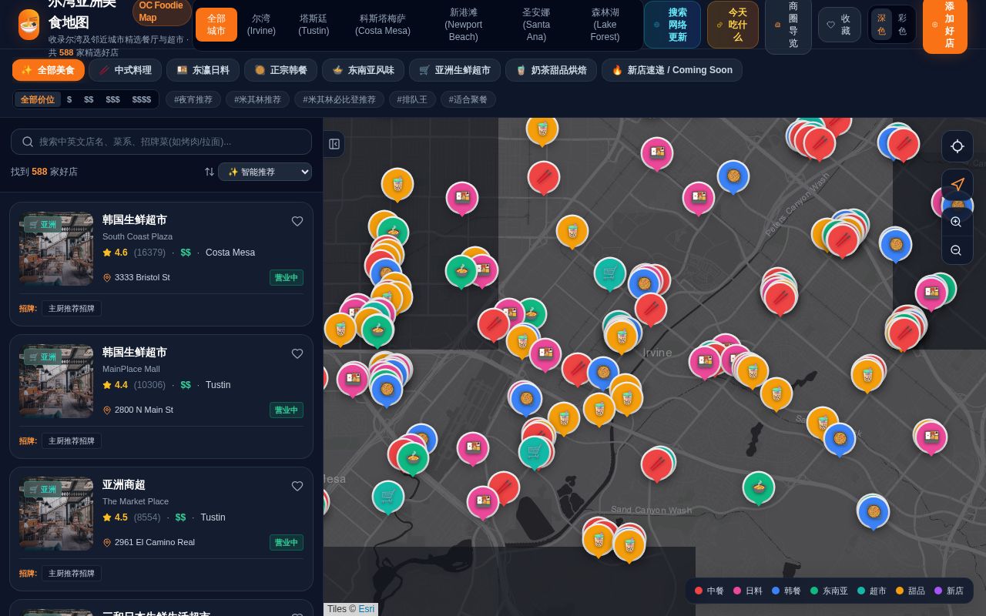
Task: Open the 智能推荐 sort dropdown
Action: 265,172
